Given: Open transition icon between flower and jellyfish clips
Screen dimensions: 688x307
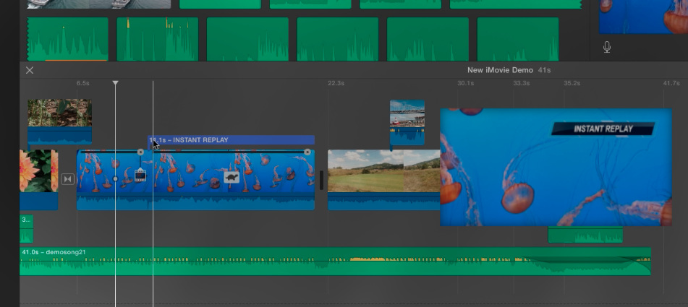Looking at the screenshot, I should [x=67, y=179].
